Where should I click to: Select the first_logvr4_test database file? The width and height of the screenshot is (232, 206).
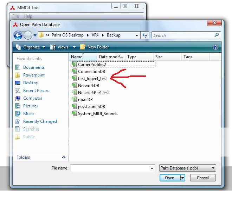(92, 79)
